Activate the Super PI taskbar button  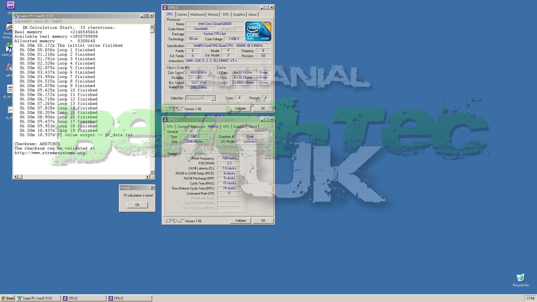[38, 298]
